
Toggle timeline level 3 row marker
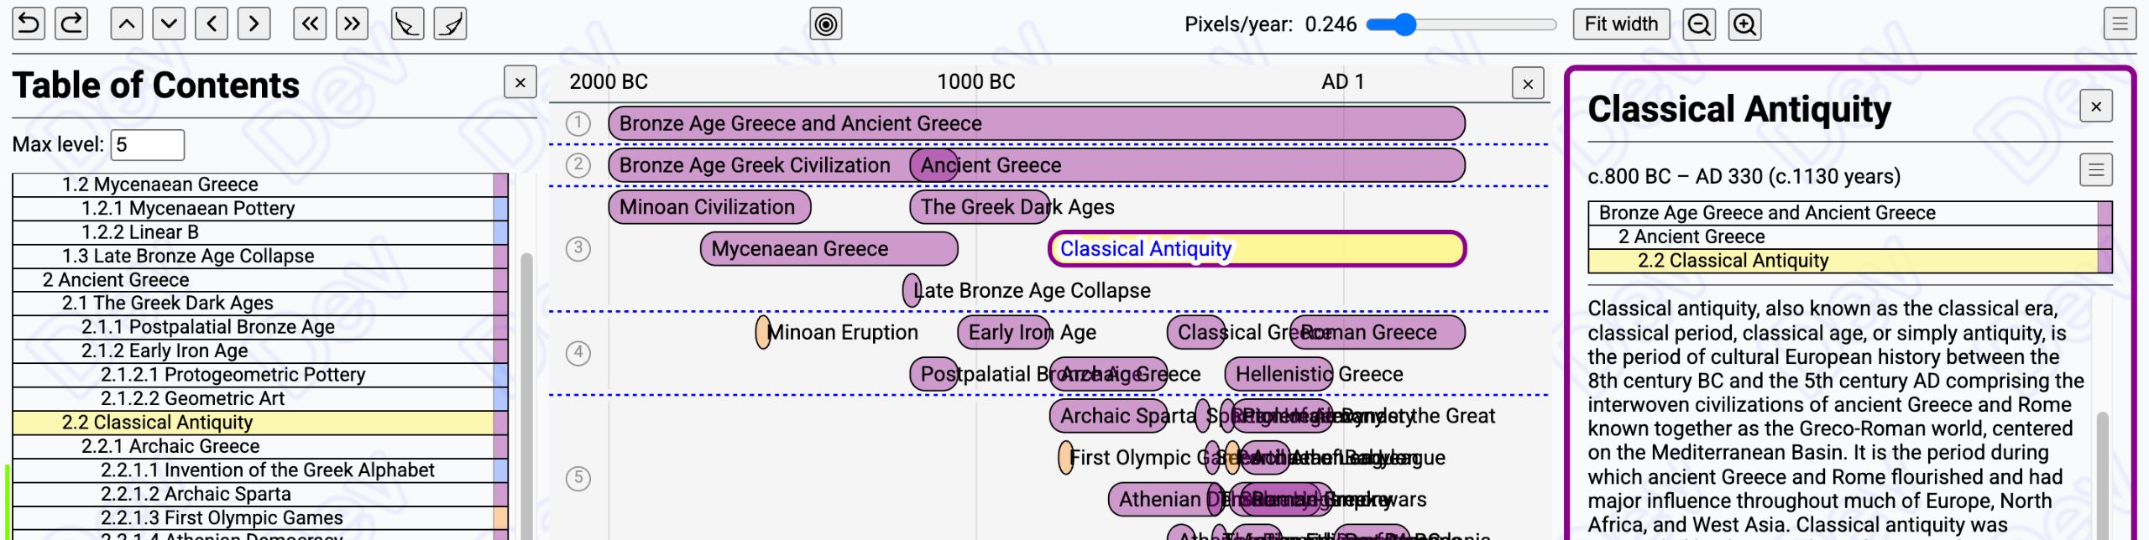[578, 249]
